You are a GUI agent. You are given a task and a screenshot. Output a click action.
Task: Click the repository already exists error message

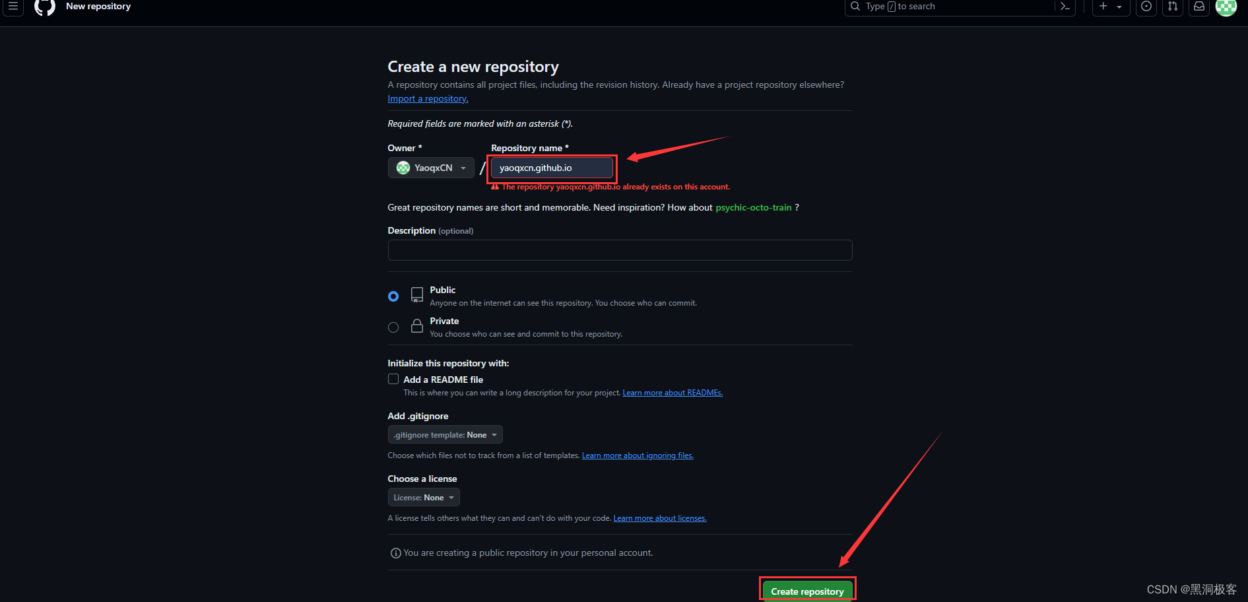tap(616, 187)
